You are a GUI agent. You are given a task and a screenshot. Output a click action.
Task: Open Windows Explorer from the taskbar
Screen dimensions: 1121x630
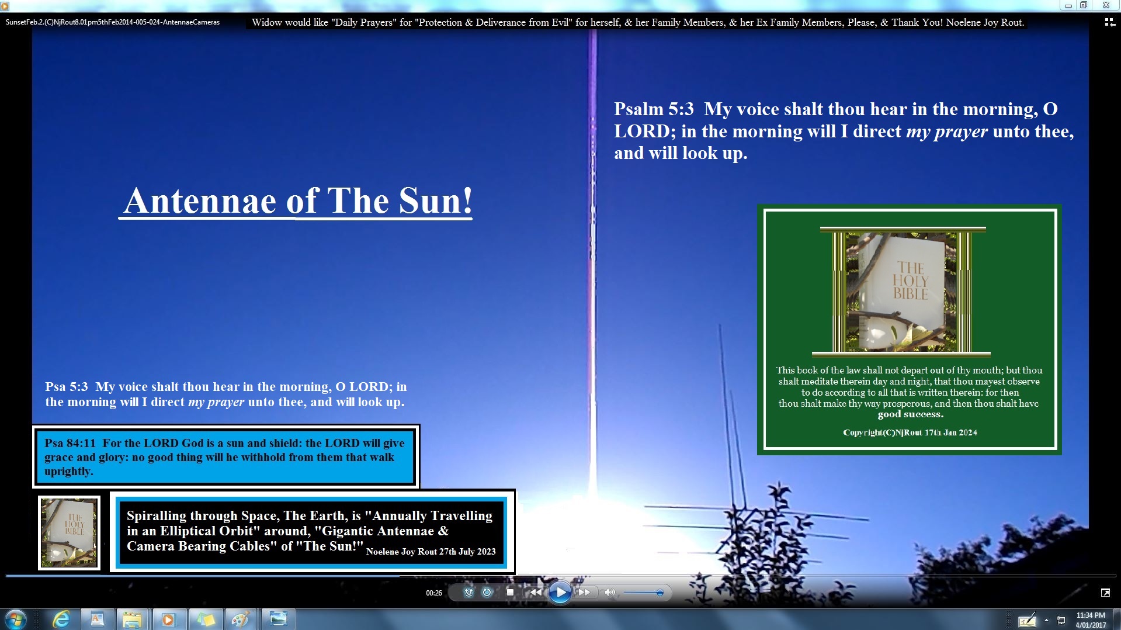pos(133,619)
